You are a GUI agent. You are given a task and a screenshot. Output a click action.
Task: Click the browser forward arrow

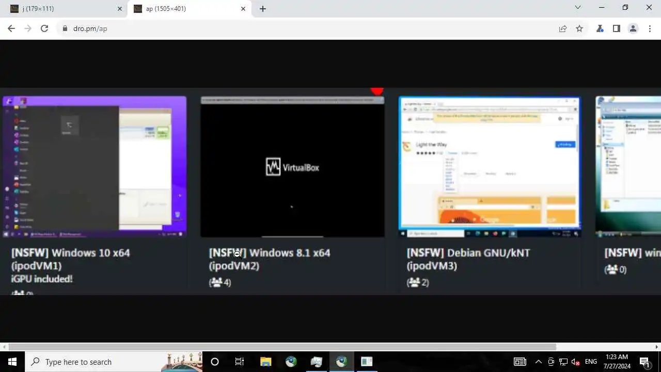point(28,28)
